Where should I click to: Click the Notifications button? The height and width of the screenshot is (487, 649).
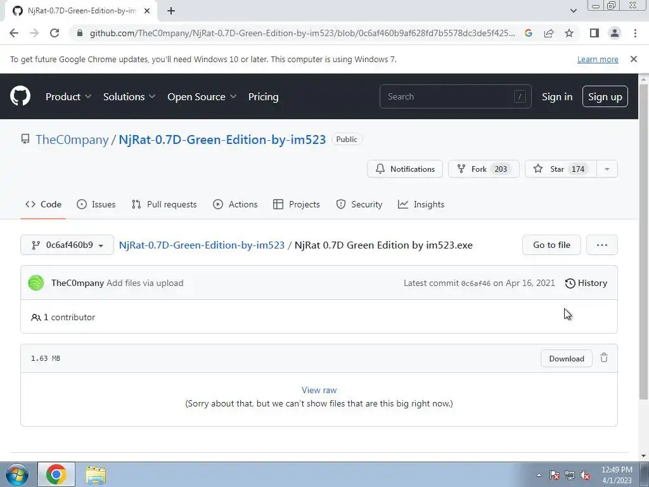click(405, 169)
